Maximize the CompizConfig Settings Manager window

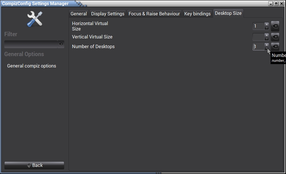276,4
